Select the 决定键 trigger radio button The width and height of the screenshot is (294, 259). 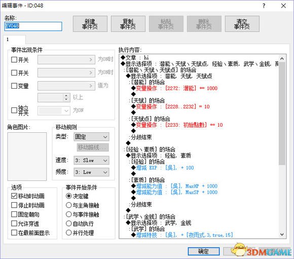(x=69, y=196)
